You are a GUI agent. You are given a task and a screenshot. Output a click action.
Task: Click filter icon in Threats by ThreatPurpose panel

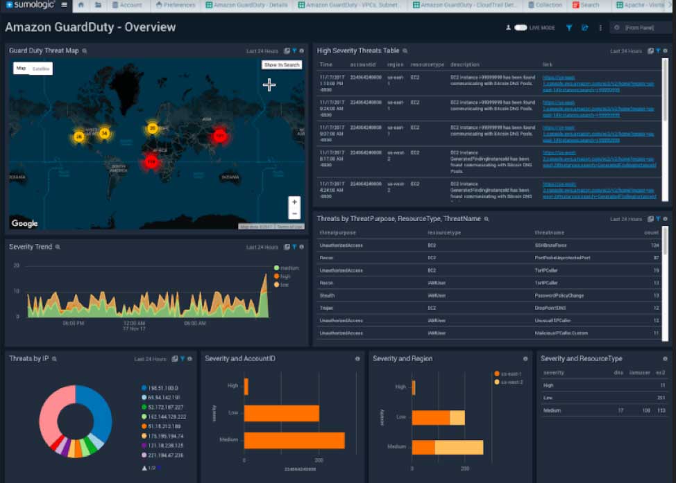pyautogui.click(x=659, y=219)
